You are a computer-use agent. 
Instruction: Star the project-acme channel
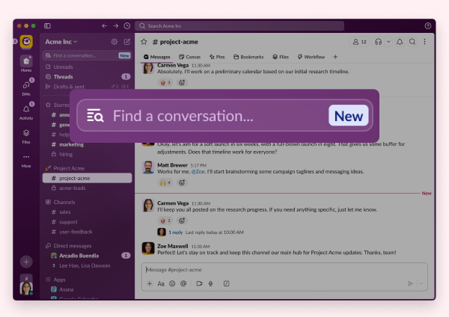pos(144,42)
